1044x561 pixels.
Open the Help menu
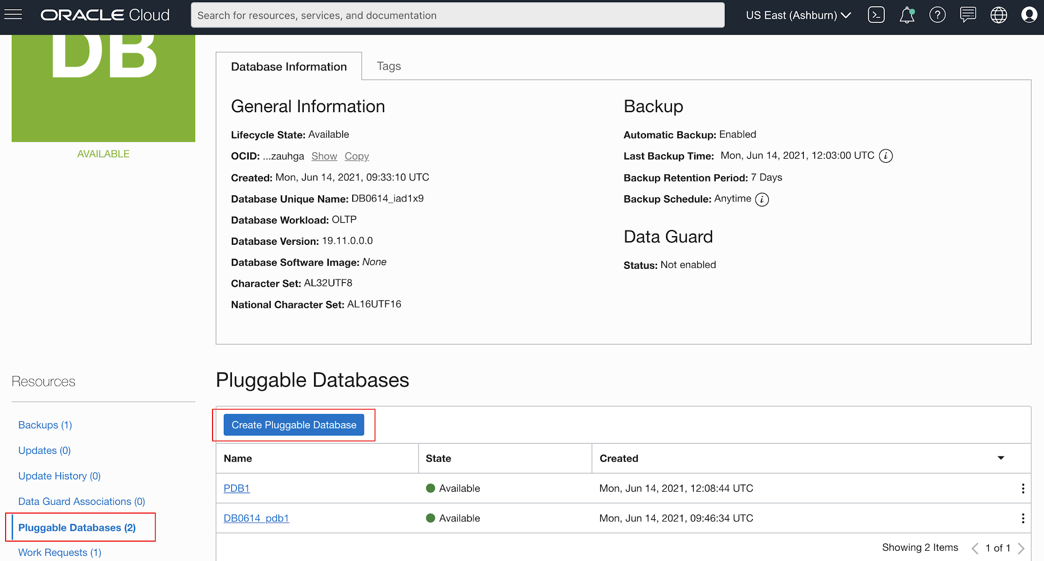(937, 15)
